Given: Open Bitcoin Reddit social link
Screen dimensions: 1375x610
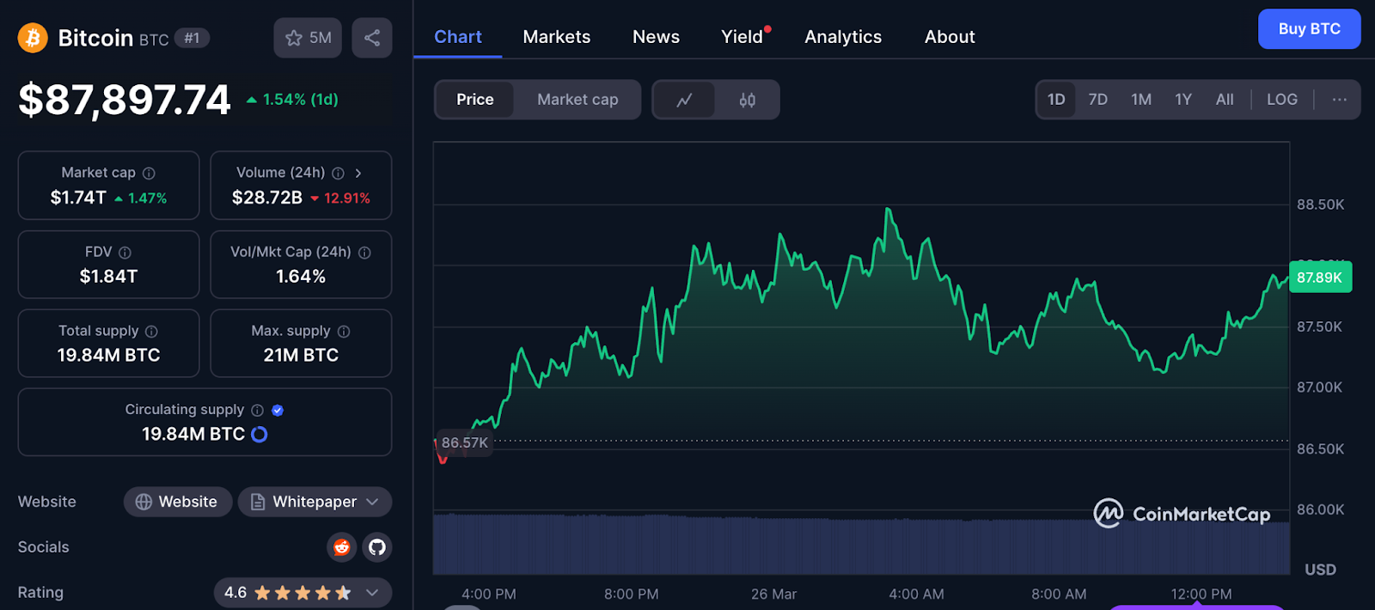Looking at the screenshot, I should (x=342, y=547).
